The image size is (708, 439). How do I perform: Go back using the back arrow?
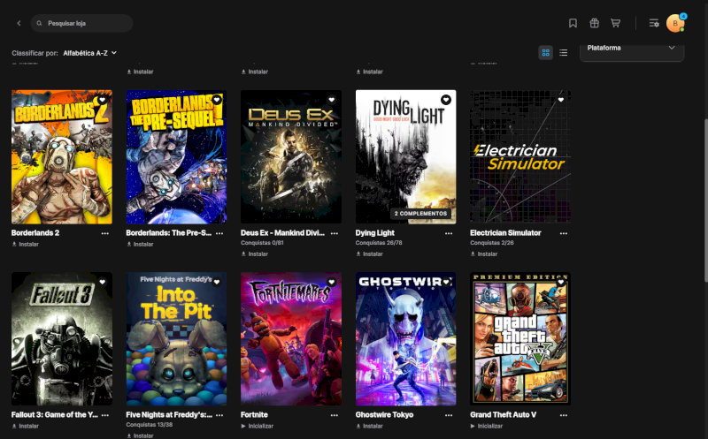pyautogui.click(x=19, y=23)
